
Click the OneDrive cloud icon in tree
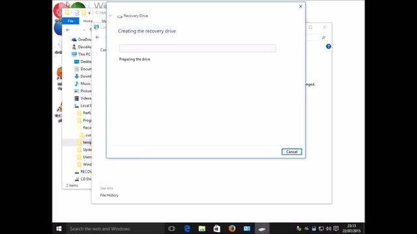(x=74, y=40)
